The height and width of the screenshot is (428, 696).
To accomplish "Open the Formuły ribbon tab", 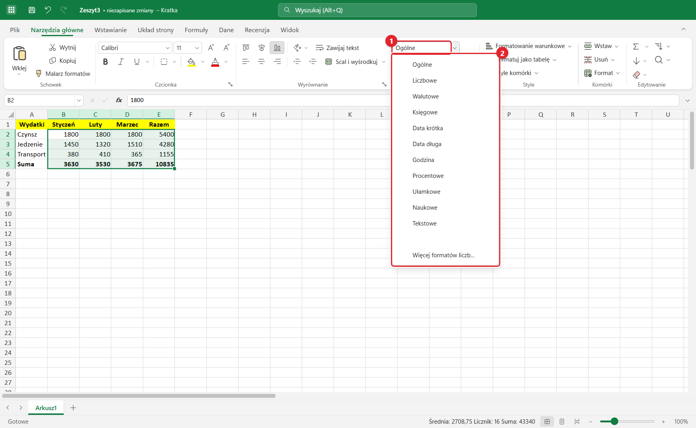I will (x=196, y=30).
